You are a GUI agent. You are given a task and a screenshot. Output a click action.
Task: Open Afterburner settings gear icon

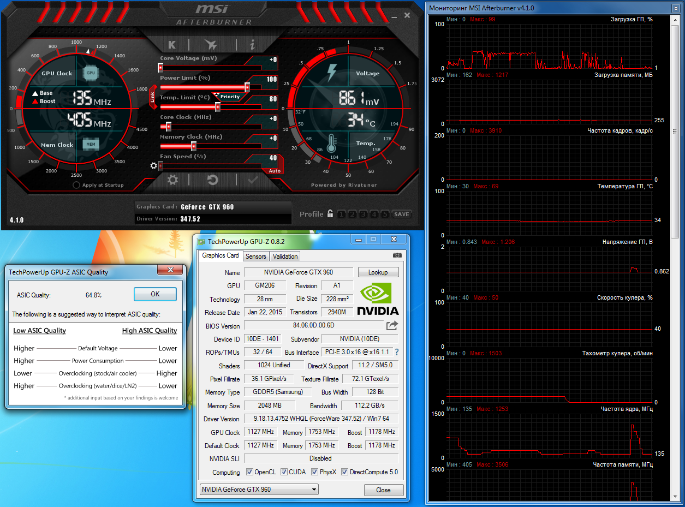pyautogui.click(x=172, y=180)
